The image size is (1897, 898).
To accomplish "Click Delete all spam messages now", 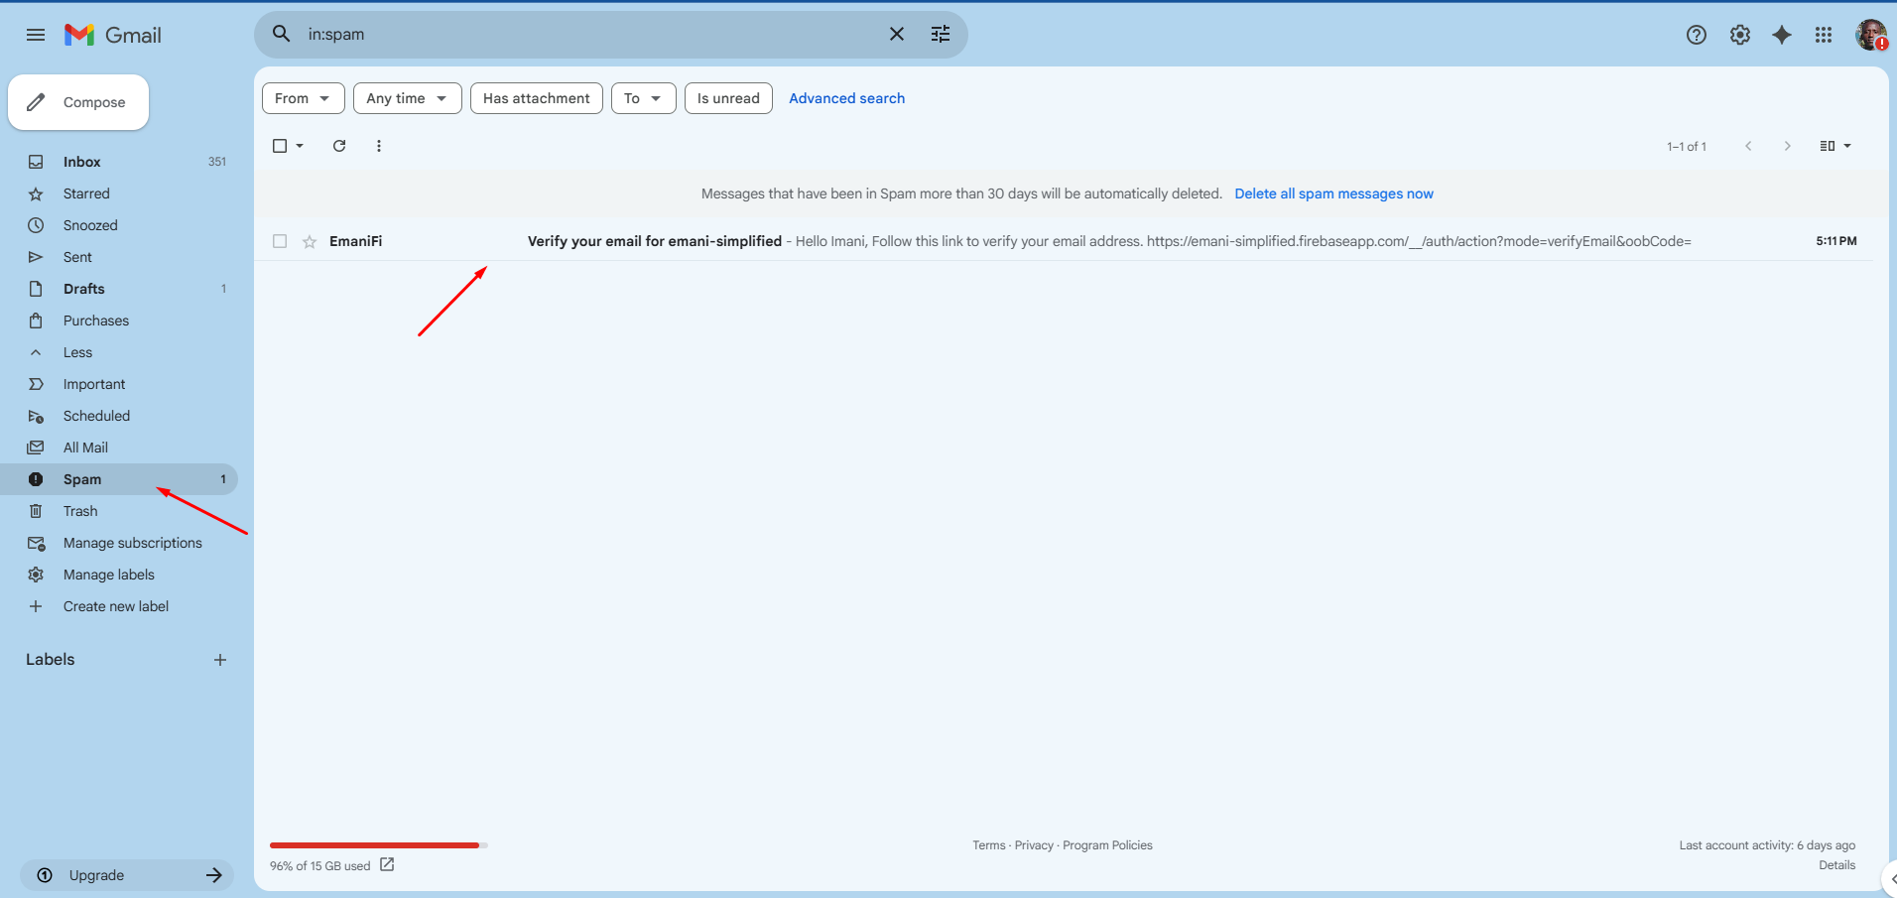I will pyautogui.click(x=1333, y=193).
